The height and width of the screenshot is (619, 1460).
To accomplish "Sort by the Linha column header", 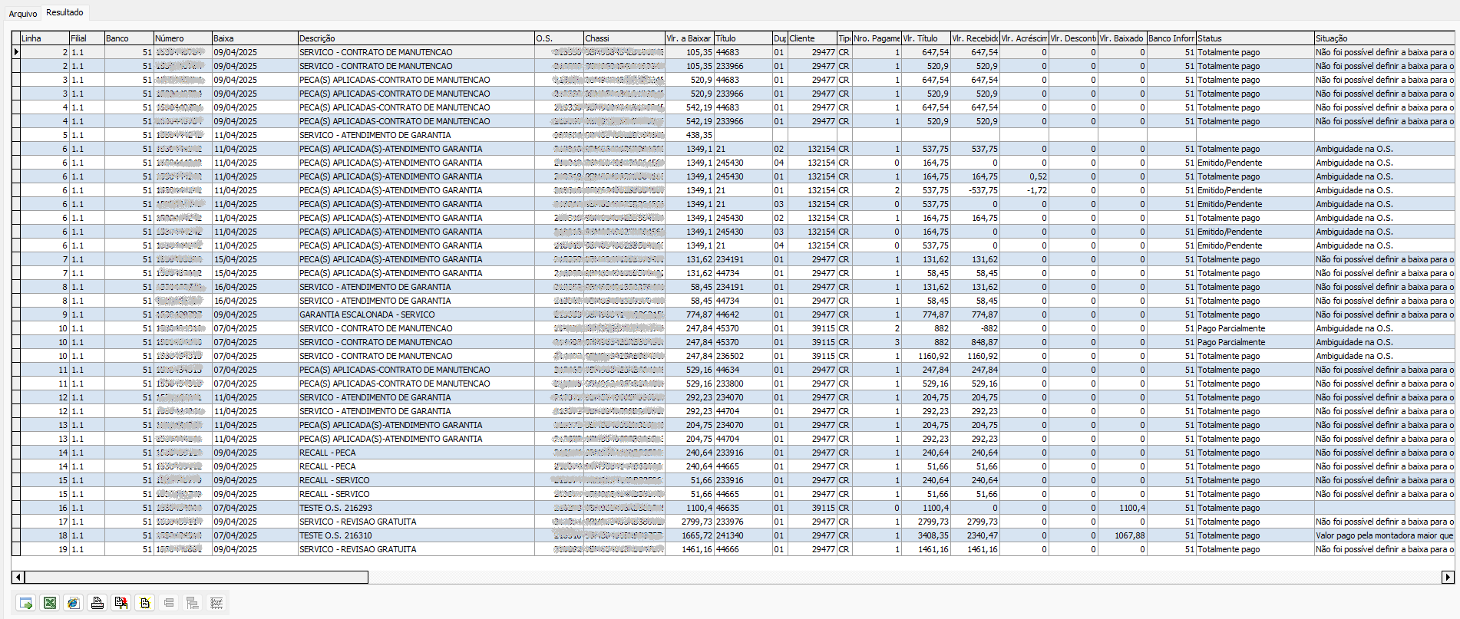I will 45,38.
